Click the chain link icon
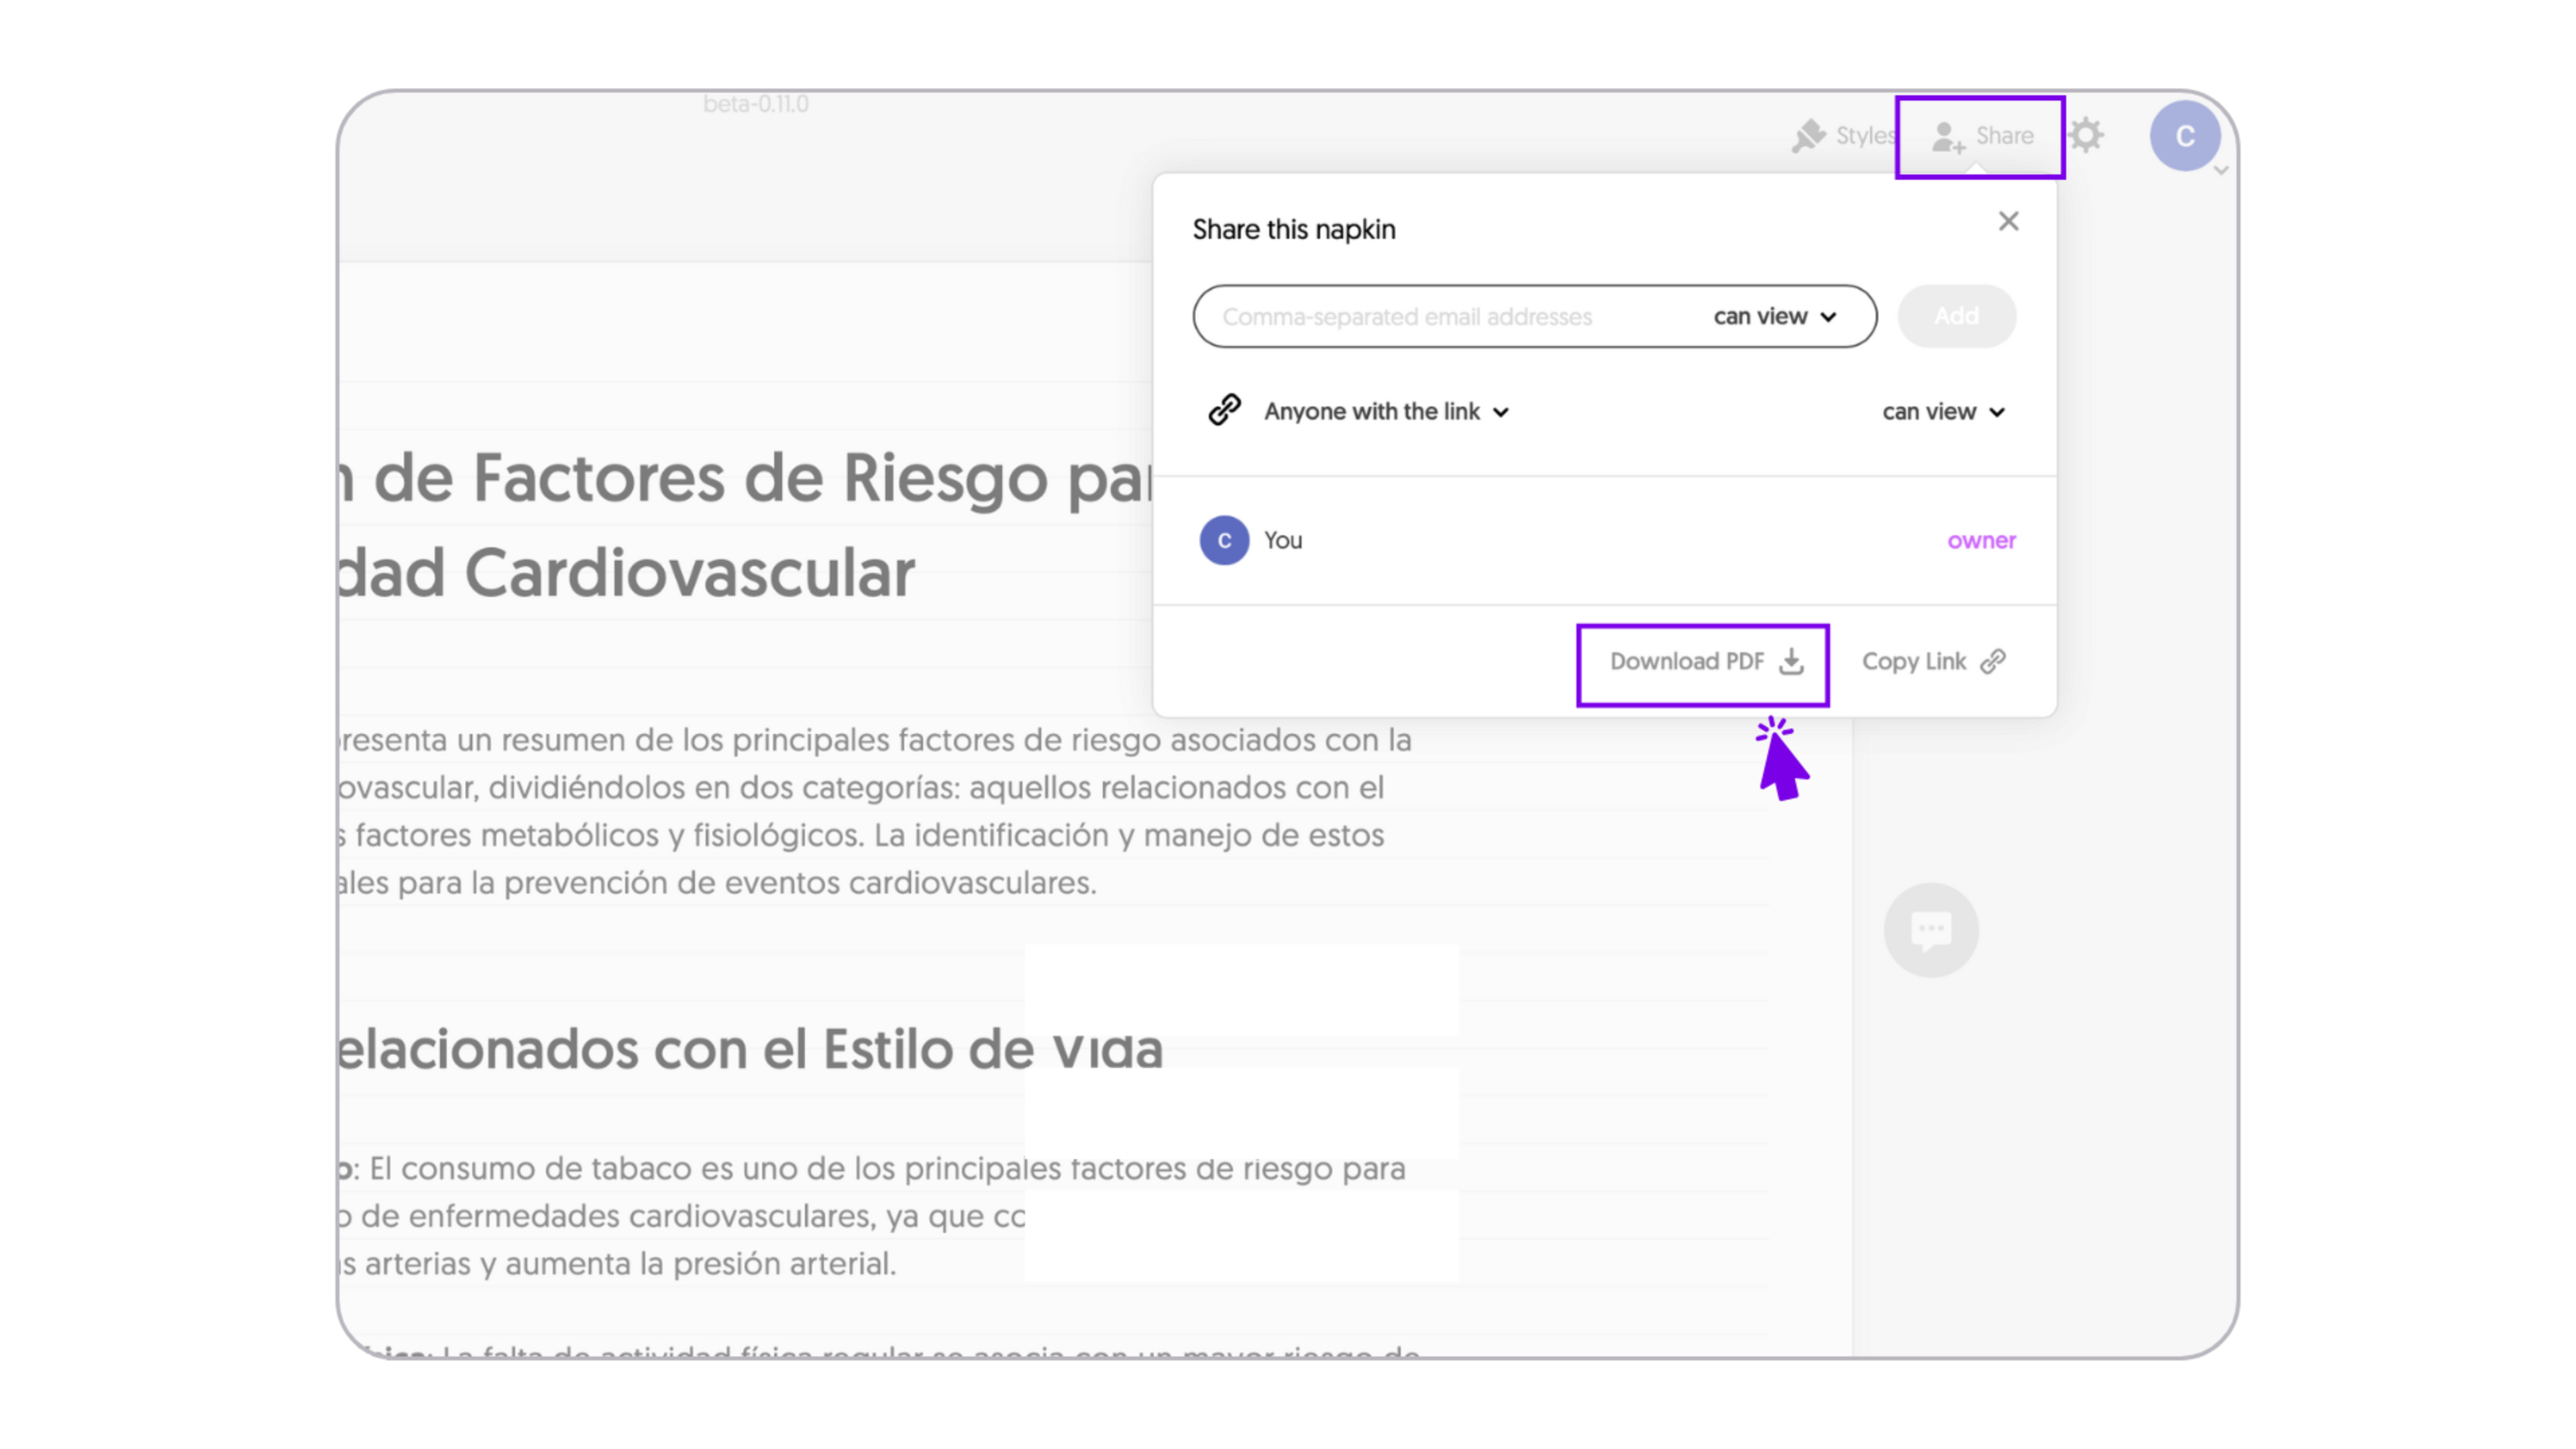This screenshot has width=2576, height=1449. click(x=1224, y=410)
